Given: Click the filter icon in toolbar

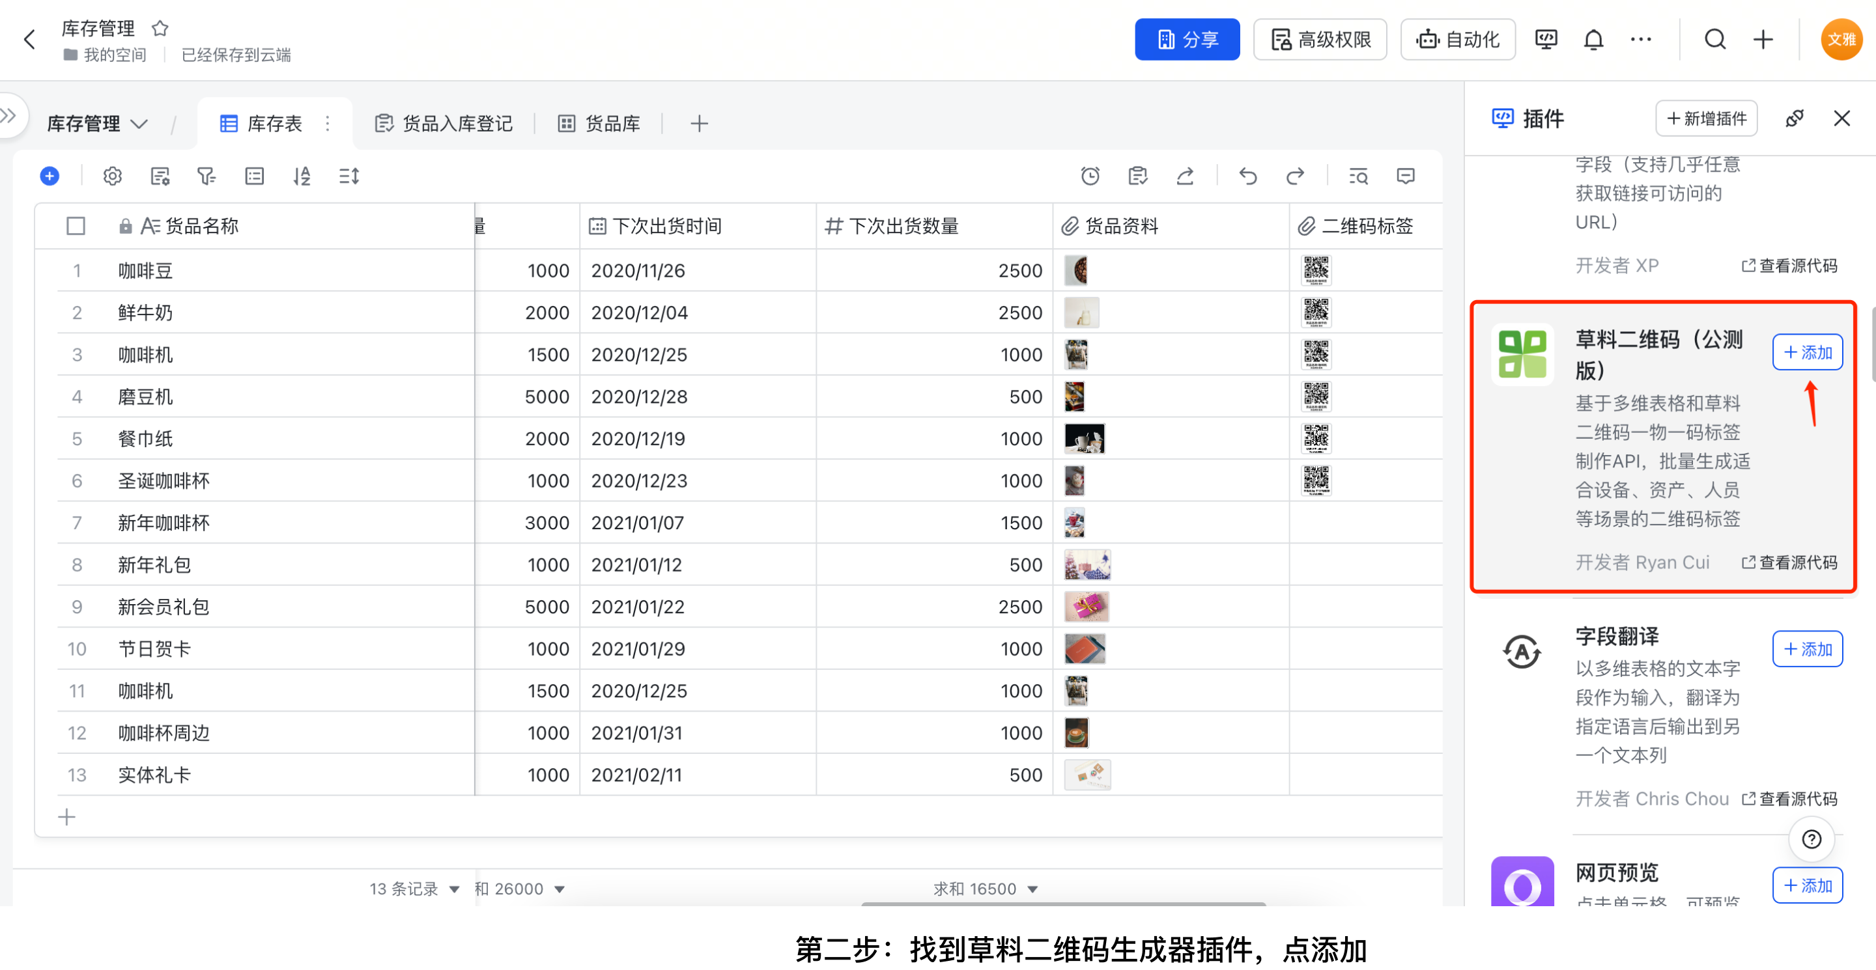Looking at the screenshot, I should (206, 176).
